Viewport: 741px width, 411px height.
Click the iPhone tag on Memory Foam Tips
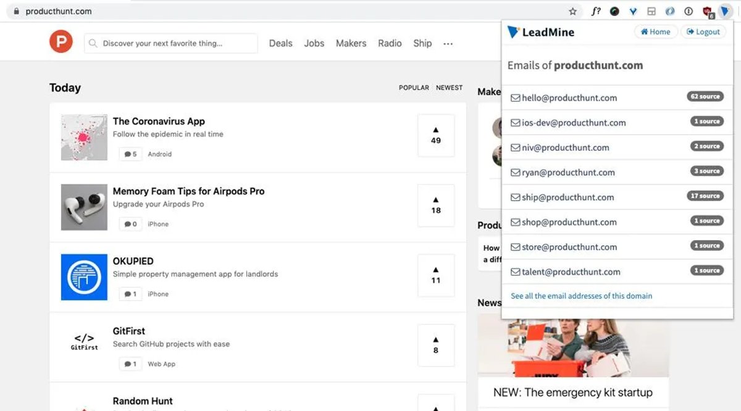(x=158, y=224)
